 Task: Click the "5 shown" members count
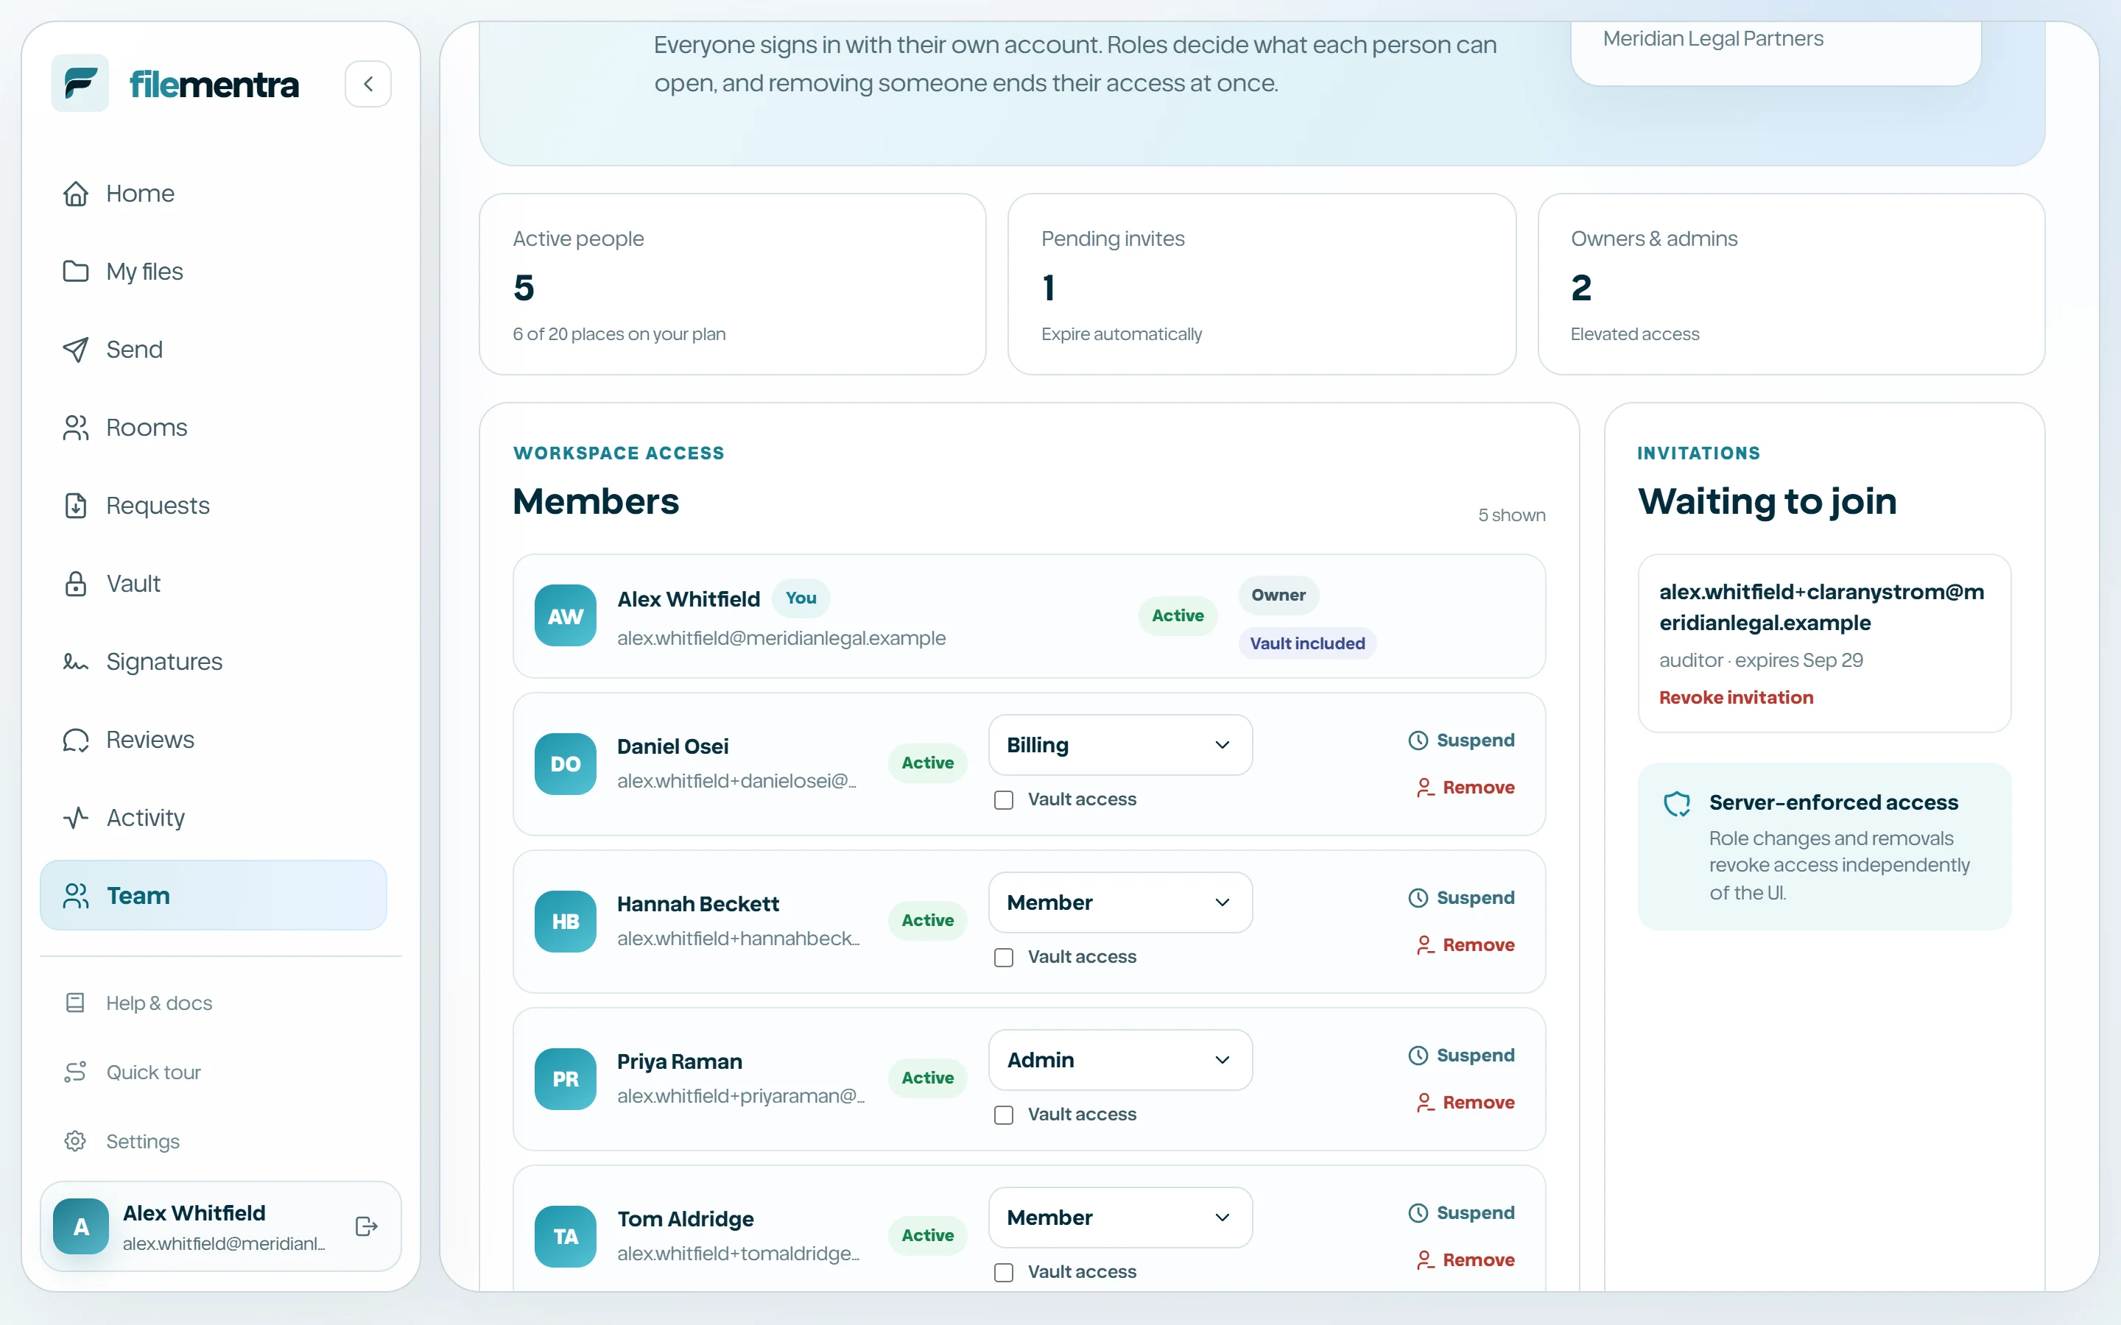click(1511, 515)
